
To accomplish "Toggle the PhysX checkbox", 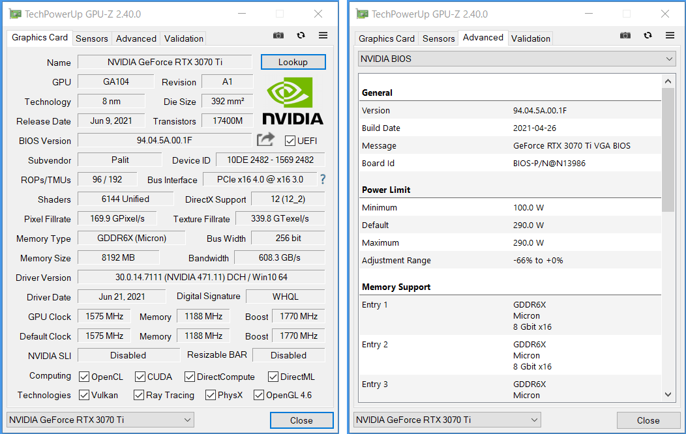I will click(x=211, y=395).
